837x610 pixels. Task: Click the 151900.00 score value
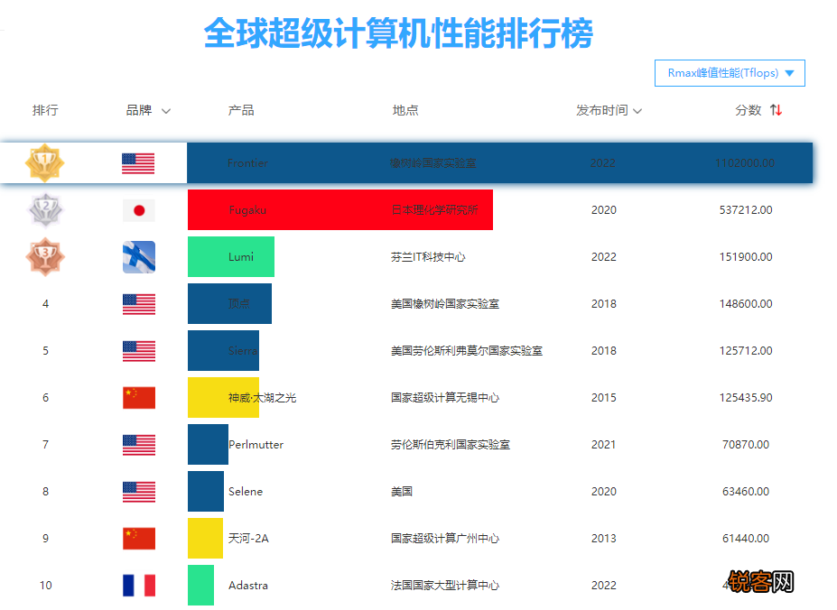coord(746,256)
